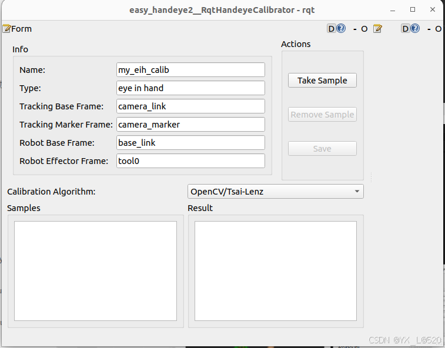Click the notepad icon between the two D buttons
The image size is (445, 348).
pos(377,29)
